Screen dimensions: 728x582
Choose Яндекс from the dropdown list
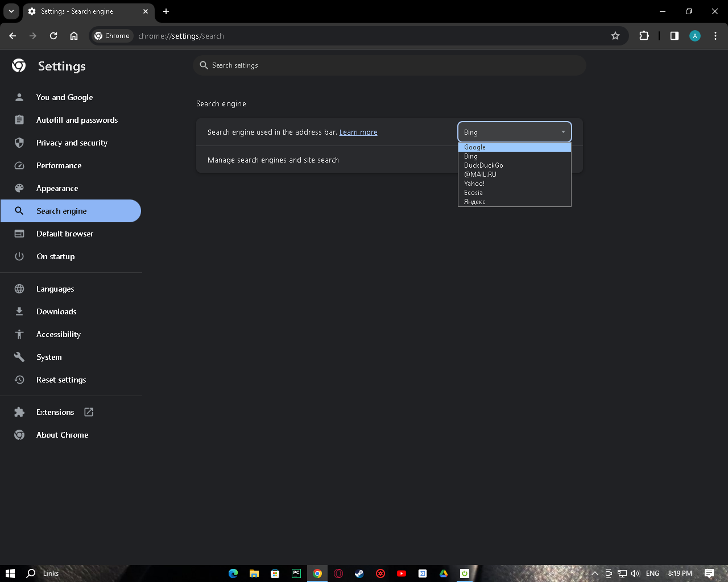[x=515, y=202]
